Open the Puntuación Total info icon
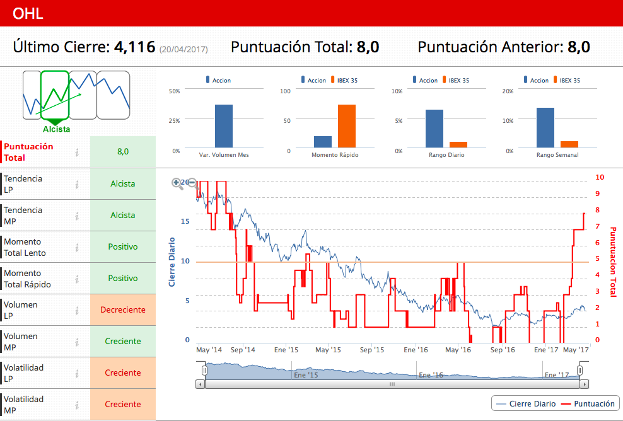This screenshot has height=421, width=623. point(77,152)
